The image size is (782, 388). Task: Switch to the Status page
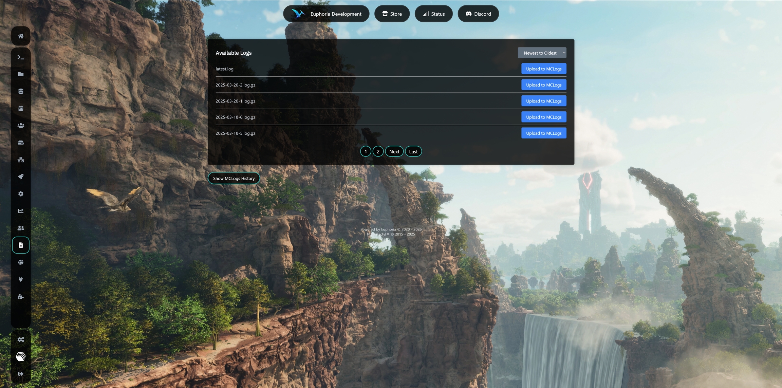(433, 14)
